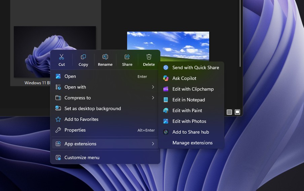Choose Edit with Paint
Viewport: 304px width, 191px height.
coord(191,110)
